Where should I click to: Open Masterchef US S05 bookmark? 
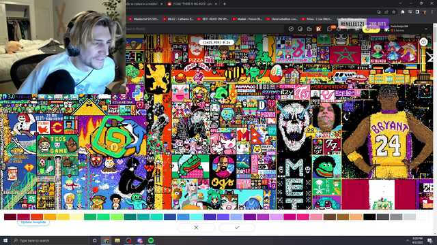144,19
